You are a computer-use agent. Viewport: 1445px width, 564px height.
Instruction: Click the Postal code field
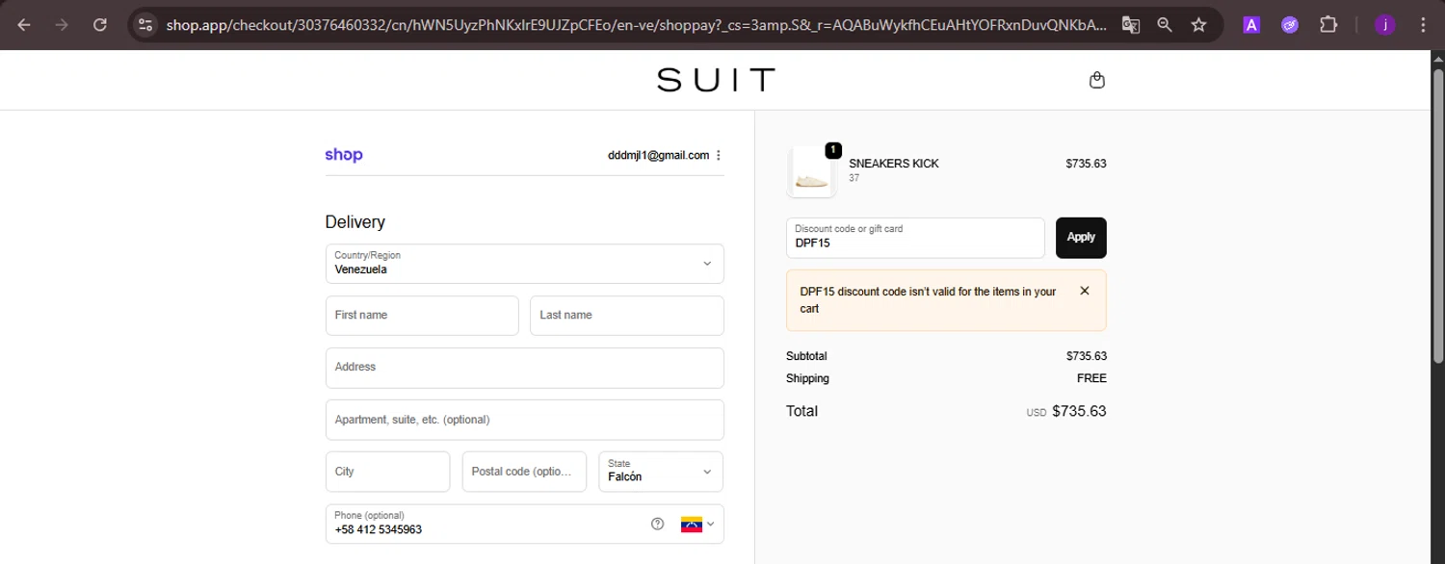(524, 472)
